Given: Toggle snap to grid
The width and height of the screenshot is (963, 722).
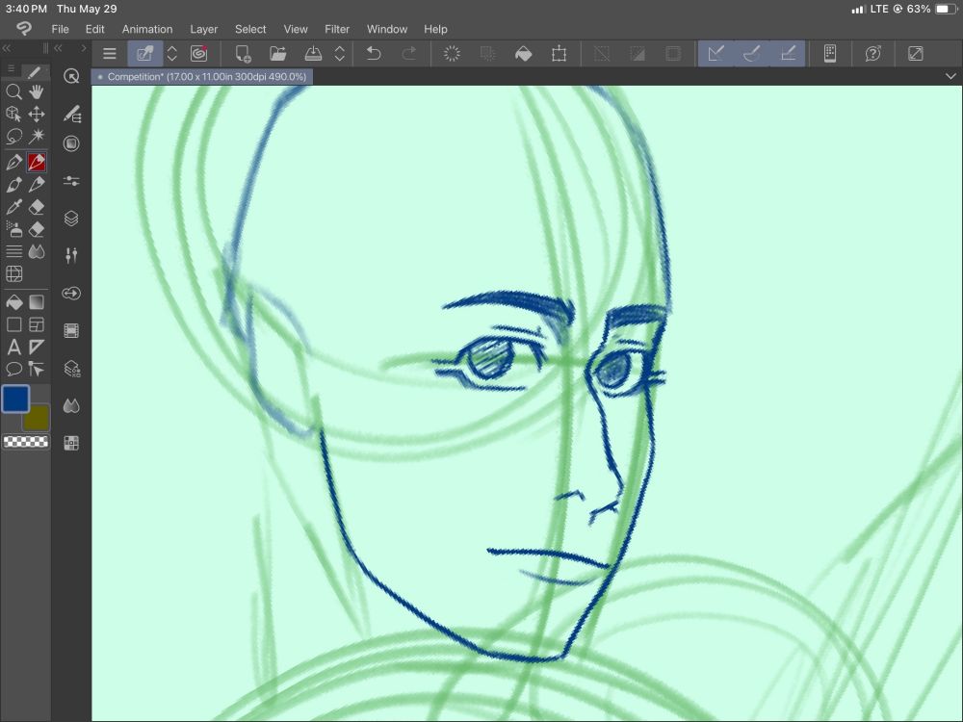Looking at the screenshot, I should coord(788,54).
